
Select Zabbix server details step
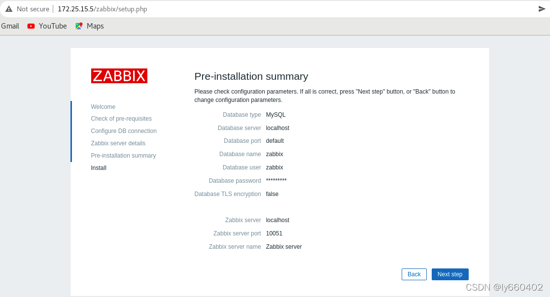click(118, 143)
